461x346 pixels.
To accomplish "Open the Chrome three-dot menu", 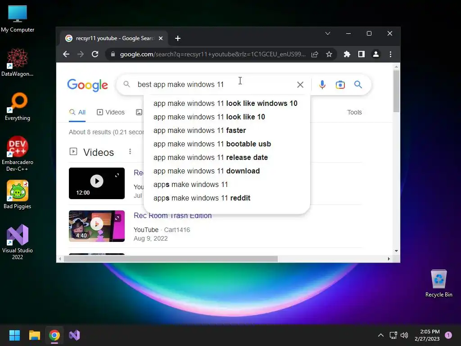I will pyautogui.click(x=390, y=54).
